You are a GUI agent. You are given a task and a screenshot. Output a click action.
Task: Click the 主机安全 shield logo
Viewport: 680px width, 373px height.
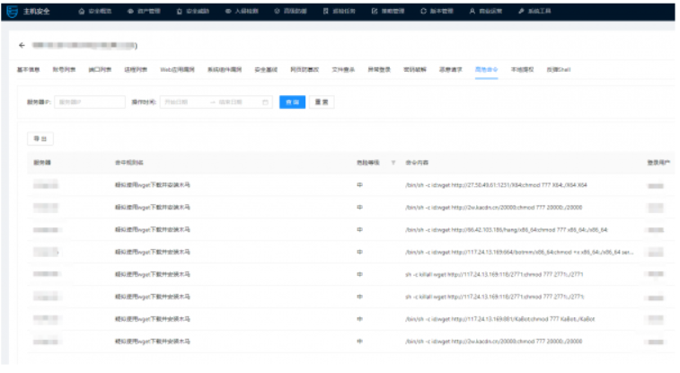(x=13, y=12)
